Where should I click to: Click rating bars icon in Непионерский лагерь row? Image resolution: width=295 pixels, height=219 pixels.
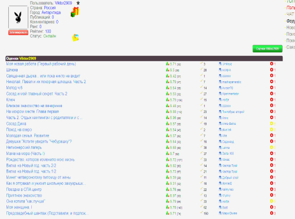(168, 147)
